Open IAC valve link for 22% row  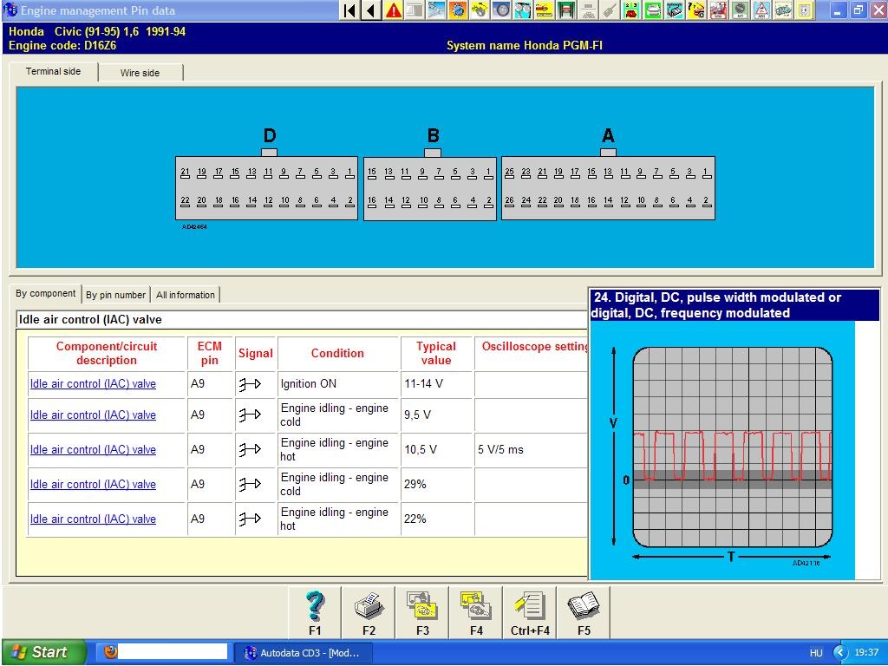pos(93,519)
